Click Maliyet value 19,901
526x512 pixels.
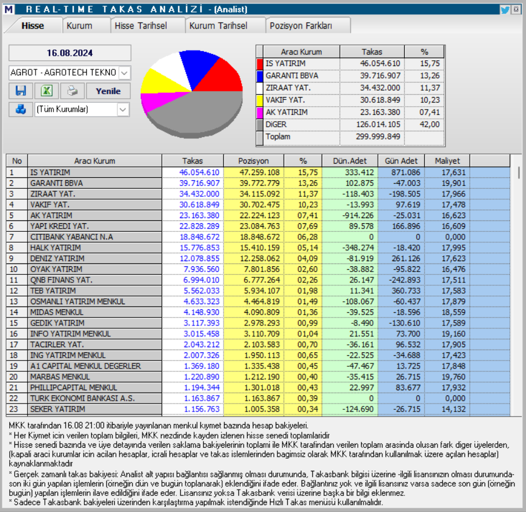(x=454, y=183)
